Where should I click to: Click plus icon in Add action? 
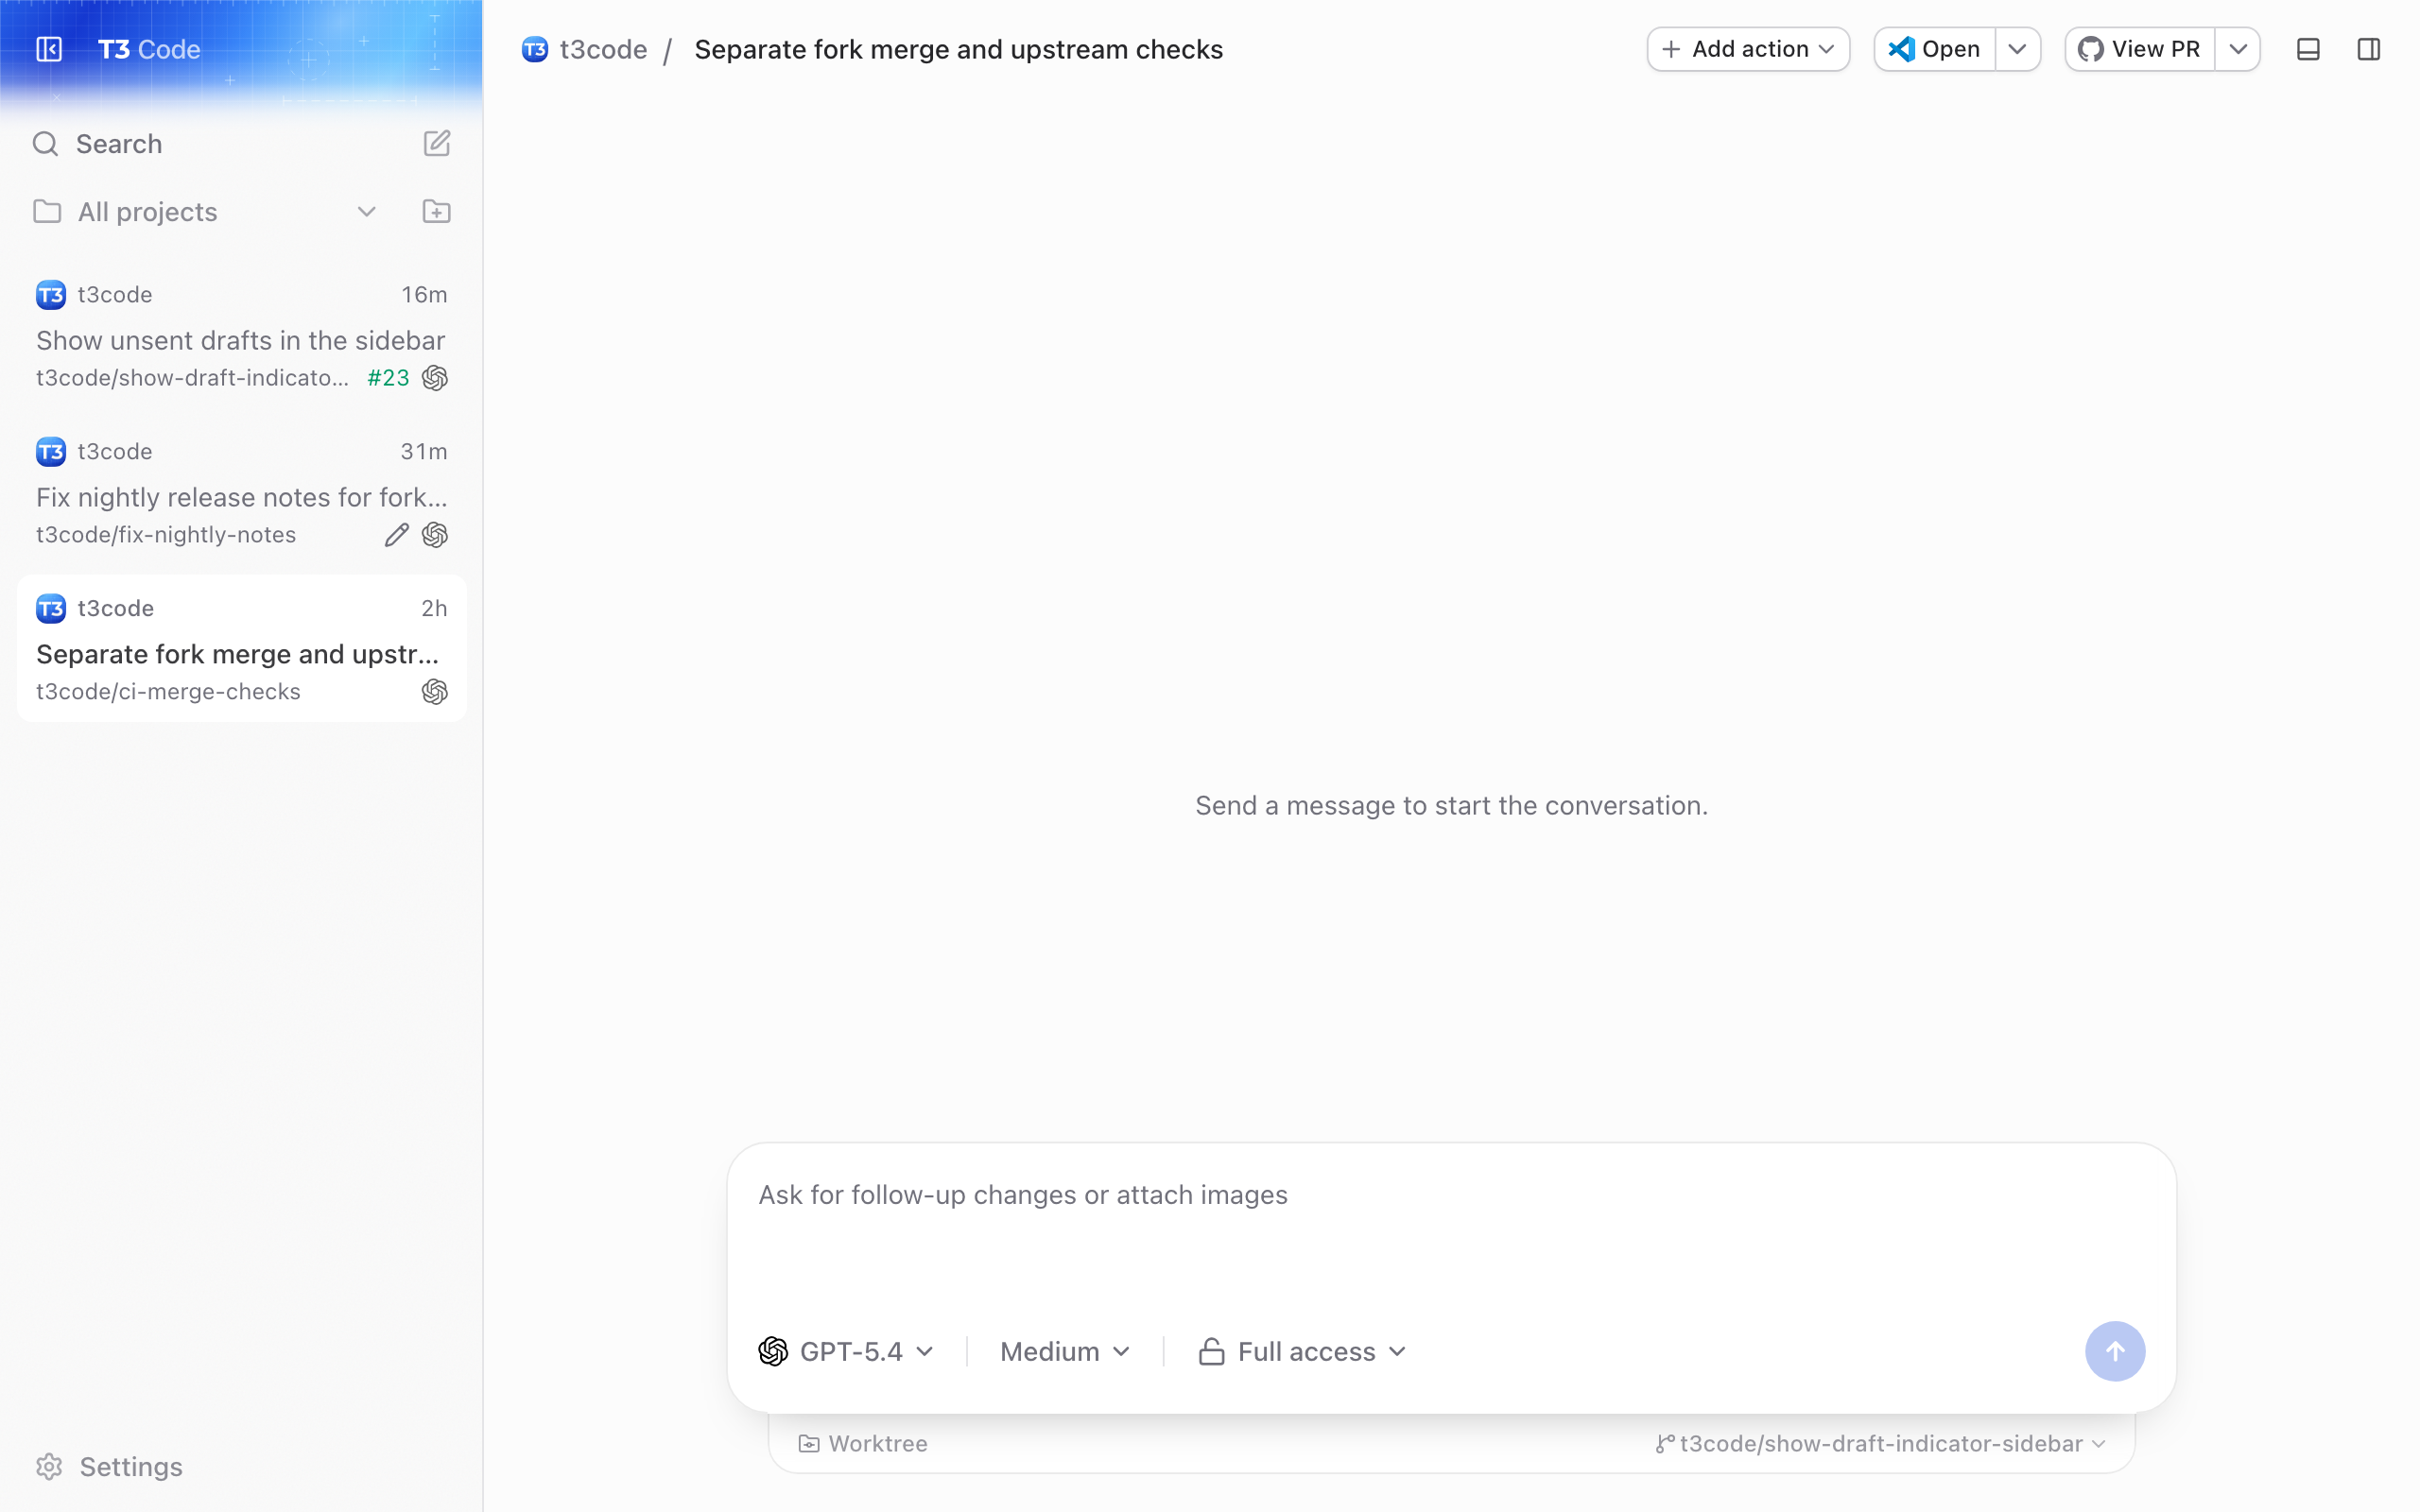coord(1671,49)
